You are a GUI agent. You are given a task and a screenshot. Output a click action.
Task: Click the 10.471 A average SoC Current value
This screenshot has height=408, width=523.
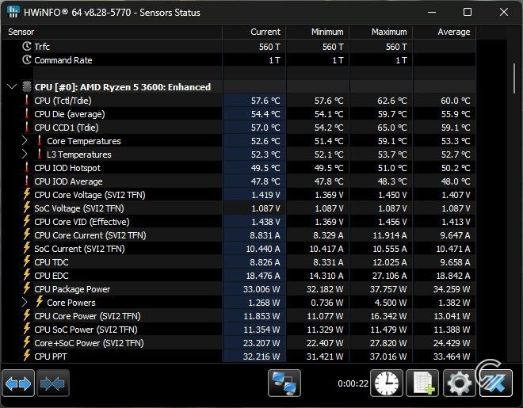453,249
